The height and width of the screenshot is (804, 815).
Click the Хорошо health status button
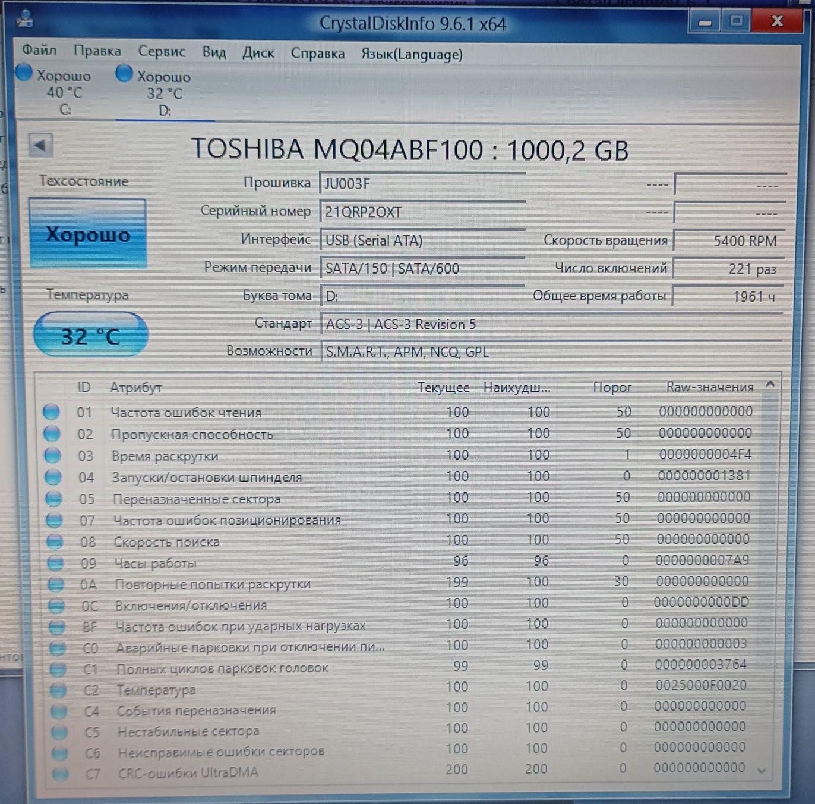[x=87, y=234]
